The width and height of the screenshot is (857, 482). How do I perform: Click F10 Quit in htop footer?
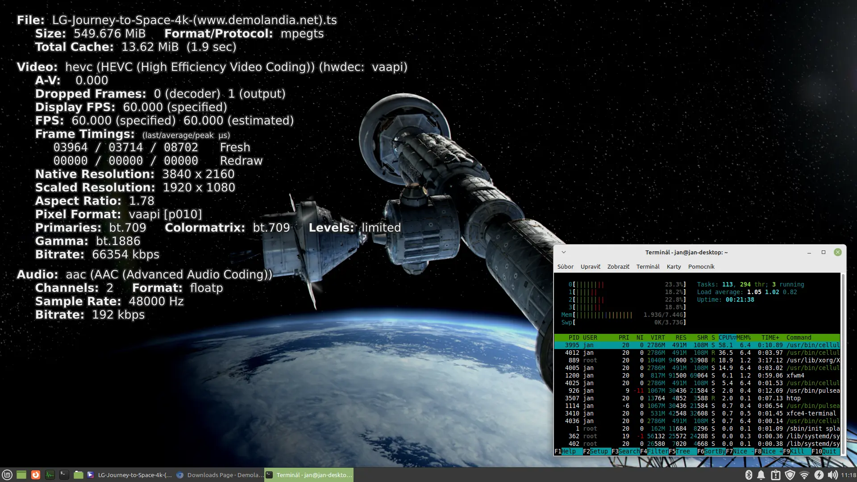(x=825, y=451)
